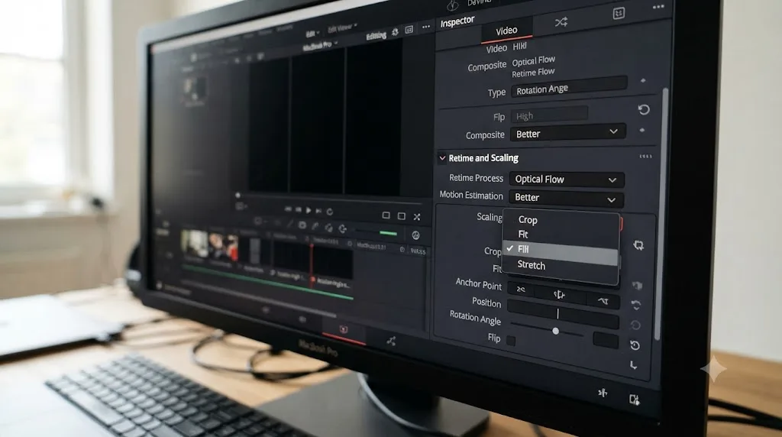Select the first clip thumbnail in timeline

coord(194,243)
